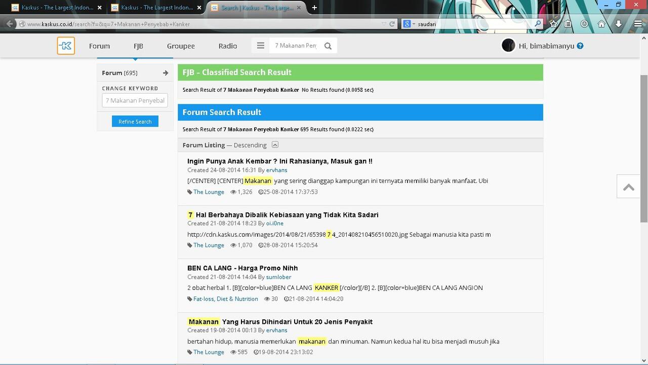The height and width of the screenshot is (365, 648).
Task: Go back with the browser back arrow
Action: point(10,24)
